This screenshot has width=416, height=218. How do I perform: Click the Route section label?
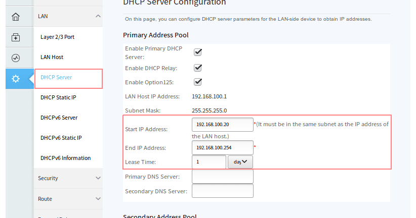[x=45, y=199]
